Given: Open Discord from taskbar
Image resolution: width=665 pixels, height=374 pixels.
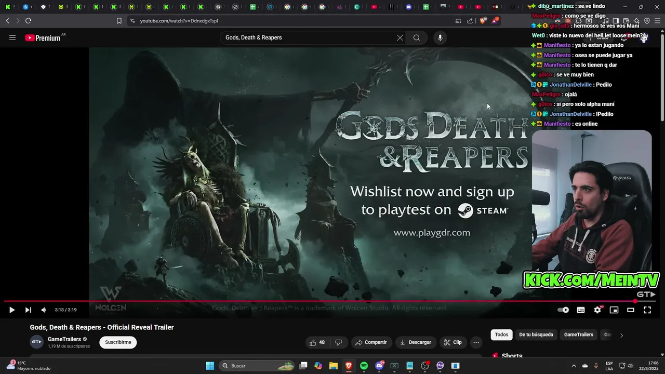Looking at the screenshot, I should tap(379, 366).
